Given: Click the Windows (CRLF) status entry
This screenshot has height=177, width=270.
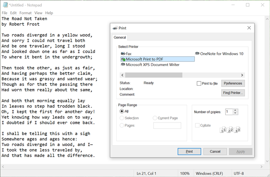Looking at the screenshot, I should coord(209,173).
